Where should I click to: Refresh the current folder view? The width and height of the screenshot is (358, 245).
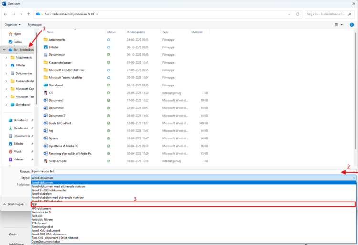tap(298, 14)
